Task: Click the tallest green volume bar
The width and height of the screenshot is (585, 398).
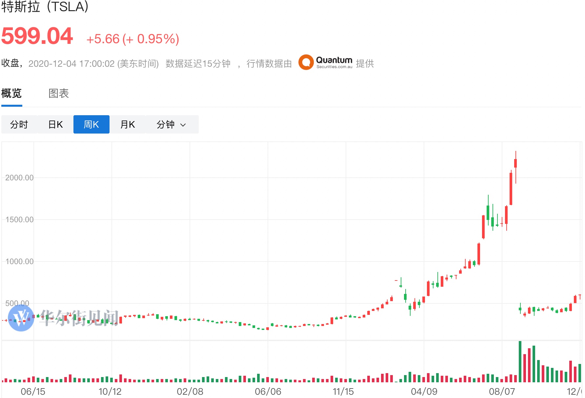Action: (520, 362)
